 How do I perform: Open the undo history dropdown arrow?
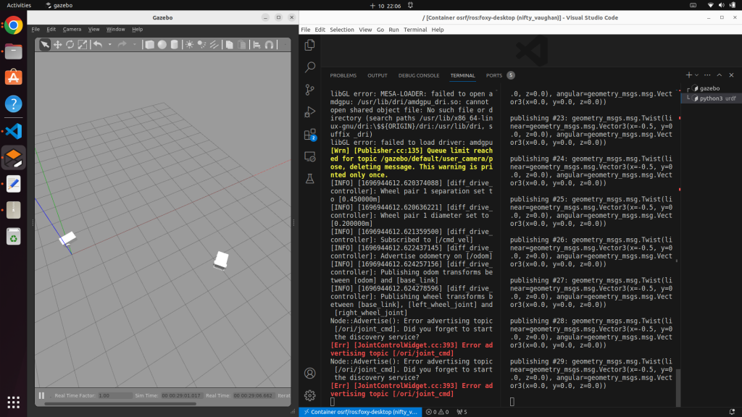tap(110, 44)
